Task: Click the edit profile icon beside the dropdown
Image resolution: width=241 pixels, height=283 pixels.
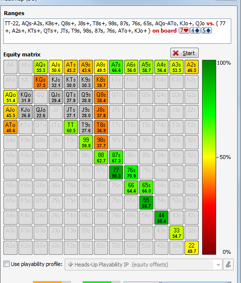Action: (x=228, y=265)
